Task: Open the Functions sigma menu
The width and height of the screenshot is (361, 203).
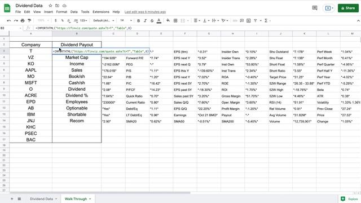Action: [x=267, y=21]
